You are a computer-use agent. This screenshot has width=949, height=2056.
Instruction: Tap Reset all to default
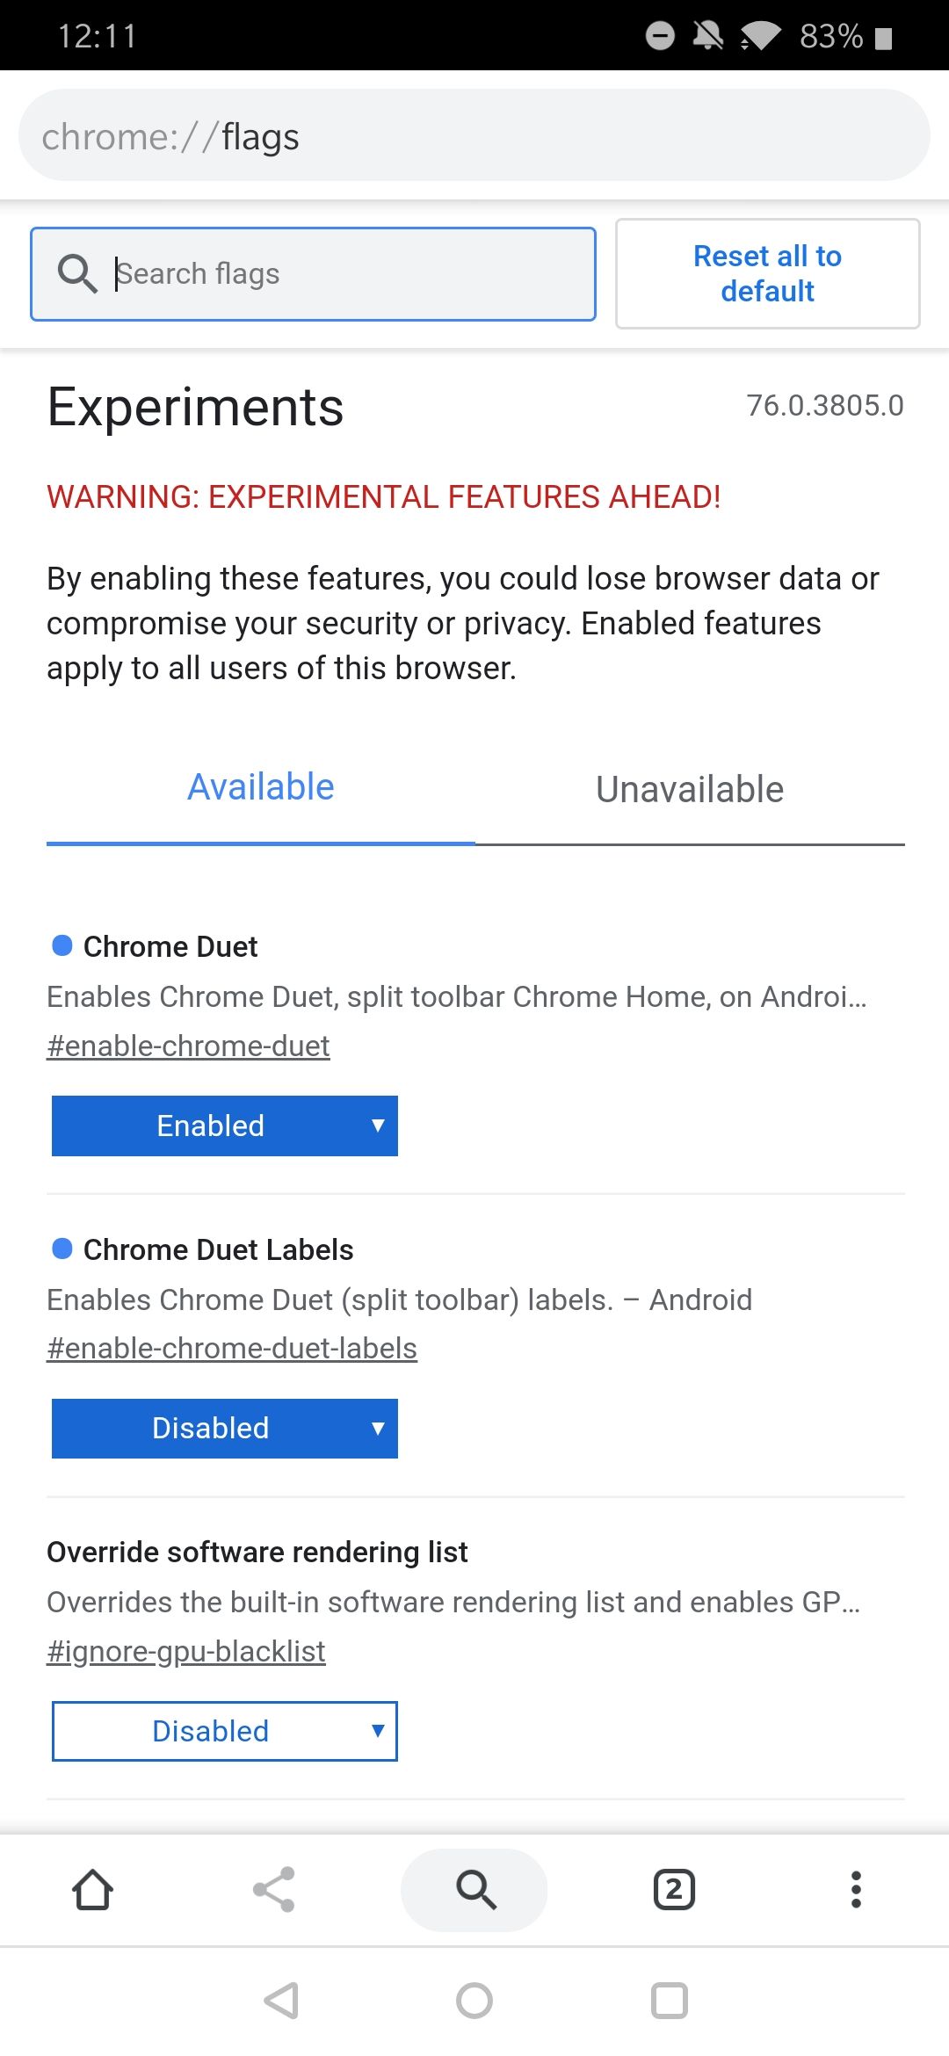[766, 273]
